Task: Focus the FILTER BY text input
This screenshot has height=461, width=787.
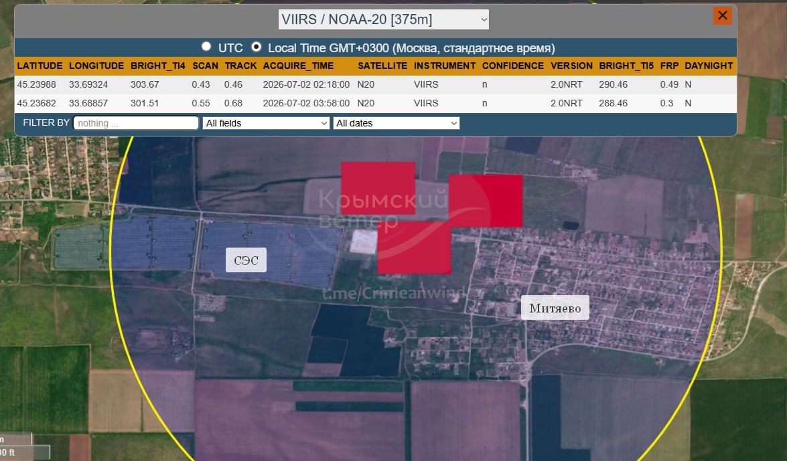Action: click(136, 123)
